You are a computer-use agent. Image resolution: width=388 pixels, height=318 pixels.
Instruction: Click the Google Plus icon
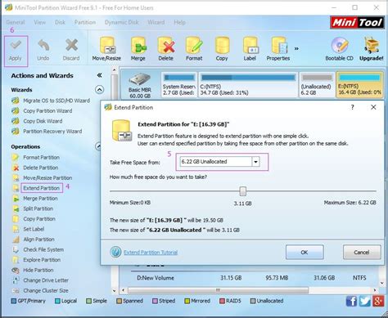click(x=378, y=302)
